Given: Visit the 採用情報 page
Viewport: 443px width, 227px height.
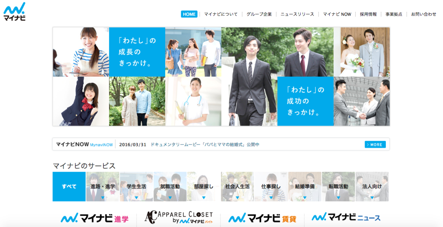Looking at the screenshot, I should click(368, 14).
